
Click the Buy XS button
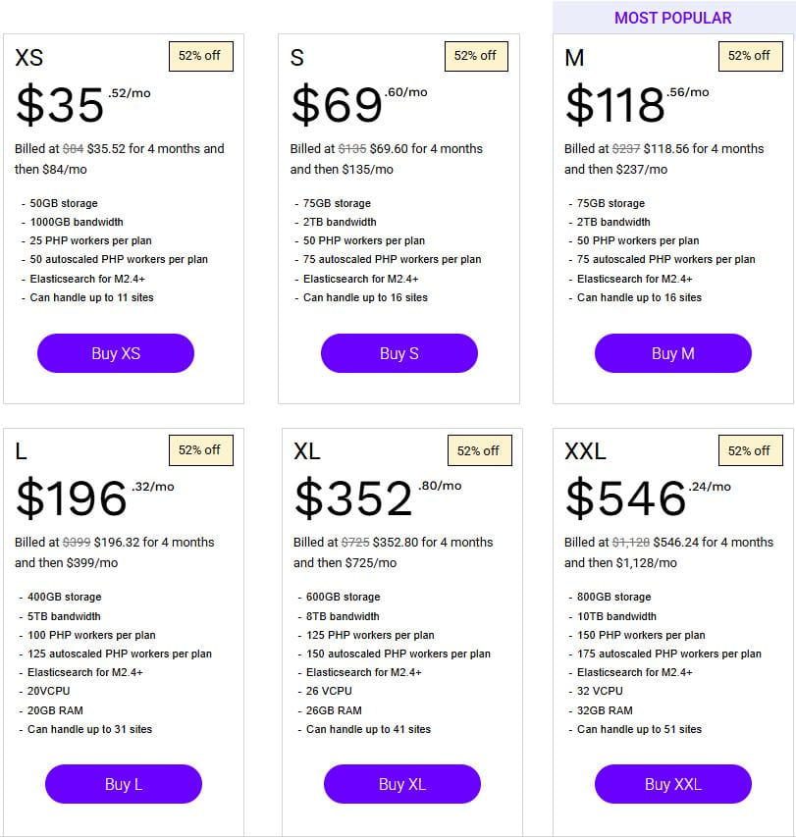116,353
